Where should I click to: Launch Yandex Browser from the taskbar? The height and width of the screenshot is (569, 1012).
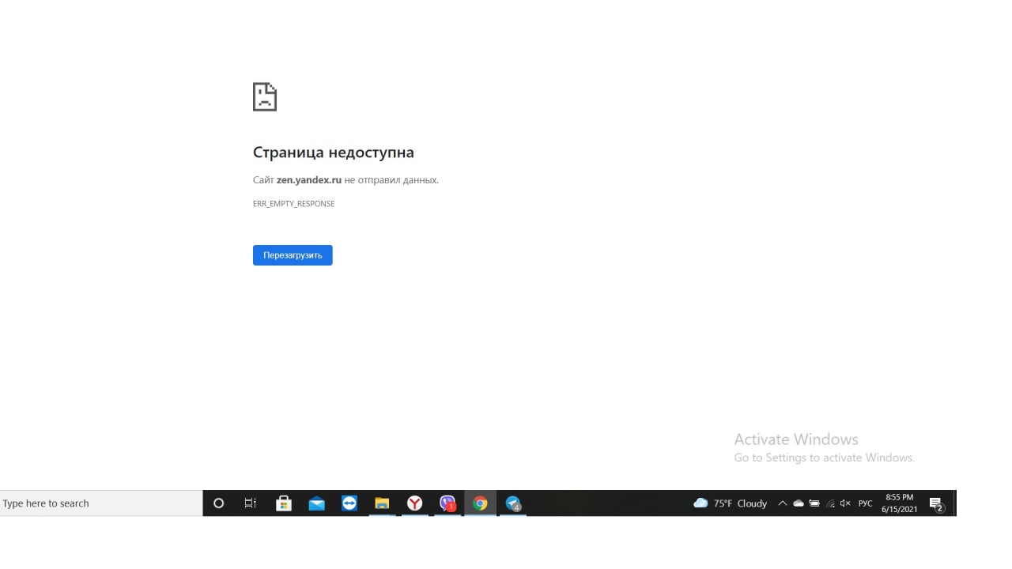(x=415, y=503)
